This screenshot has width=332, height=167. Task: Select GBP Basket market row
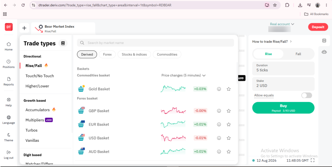(155, 111)
